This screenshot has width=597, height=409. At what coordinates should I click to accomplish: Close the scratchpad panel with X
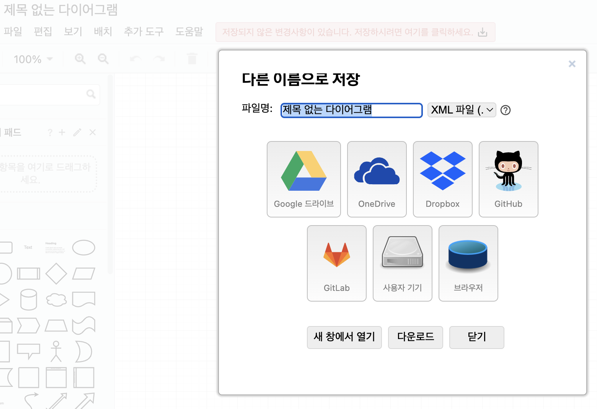pyautogui.click(x=93, y=132)
